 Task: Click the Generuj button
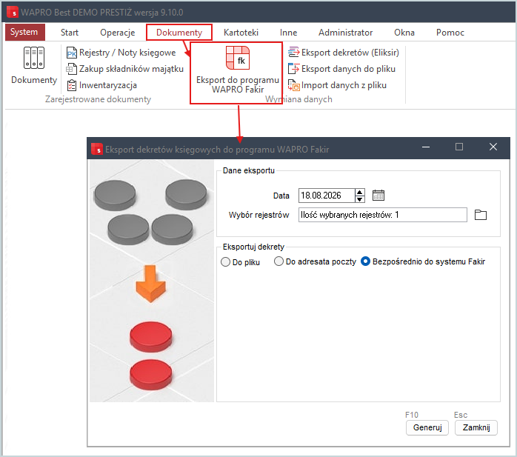click(427, 427)
